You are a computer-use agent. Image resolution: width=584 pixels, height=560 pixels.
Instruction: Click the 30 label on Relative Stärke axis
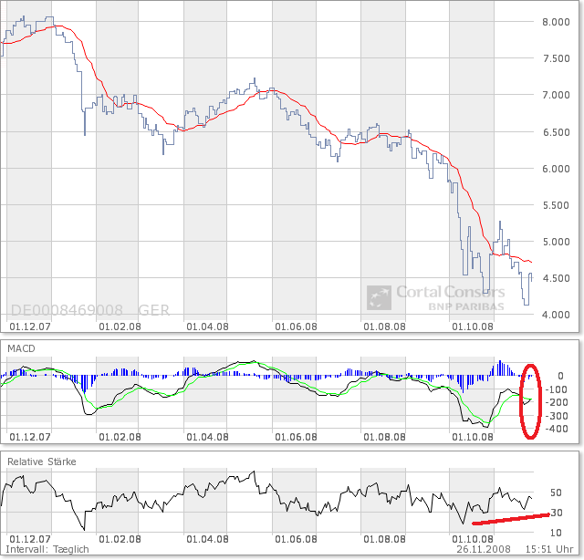pyautogui.click(x=557, y=513)
